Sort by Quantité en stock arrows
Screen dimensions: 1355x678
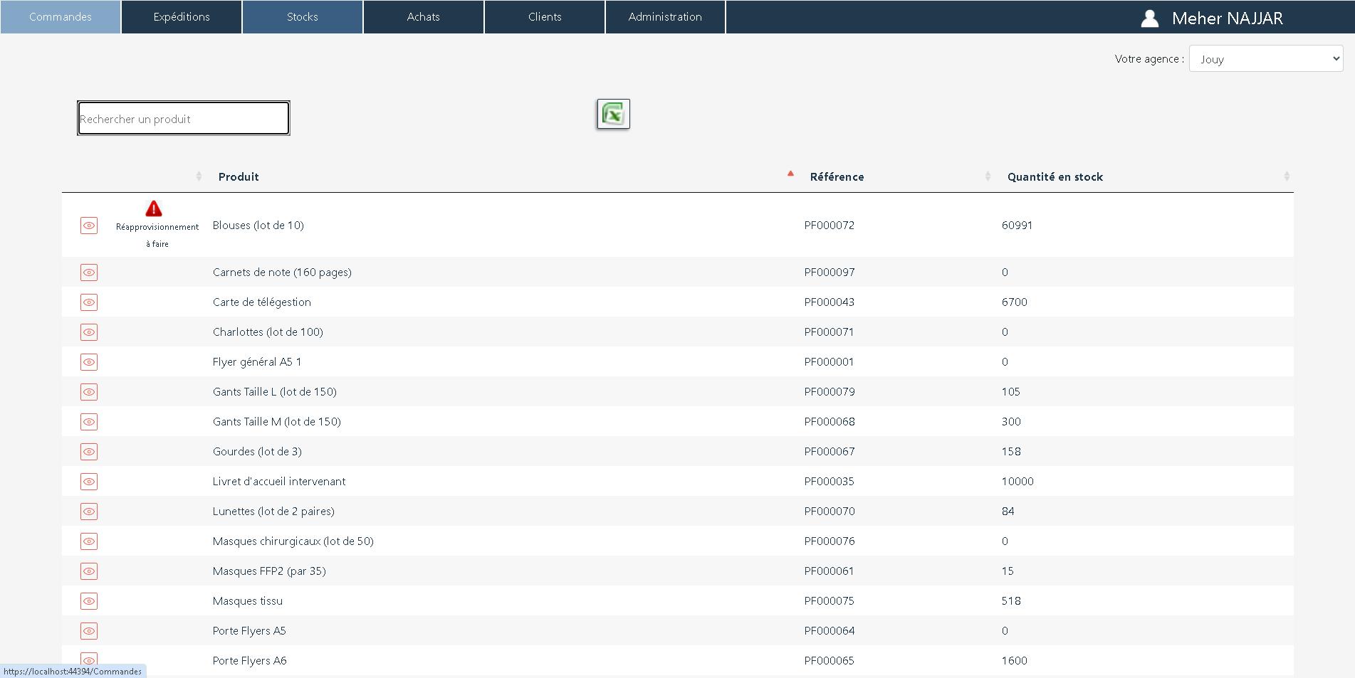1286,176
